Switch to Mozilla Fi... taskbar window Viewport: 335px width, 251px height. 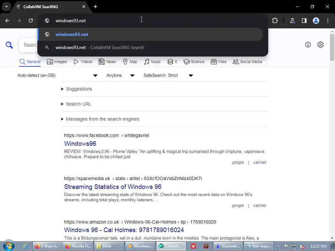[78, 246]
